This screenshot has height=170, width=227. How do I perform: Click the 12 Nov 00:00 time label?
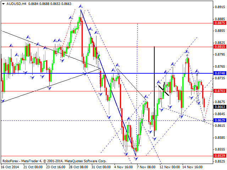[x=170, y=167]
